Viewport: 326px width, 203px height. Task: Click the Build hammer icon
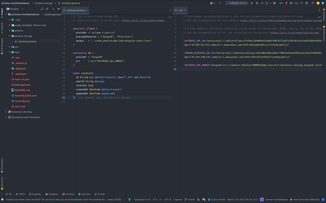tap(220, 3)
